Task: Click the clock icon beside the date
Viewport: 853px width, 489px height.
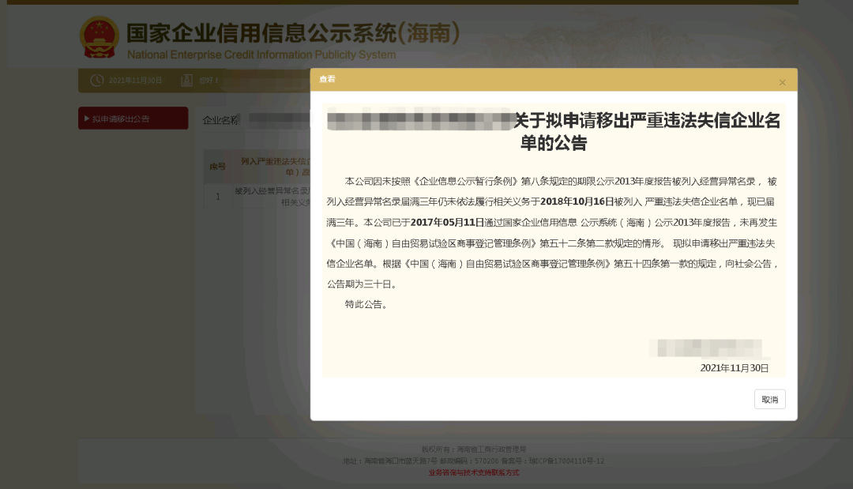Action: [97, 80]
